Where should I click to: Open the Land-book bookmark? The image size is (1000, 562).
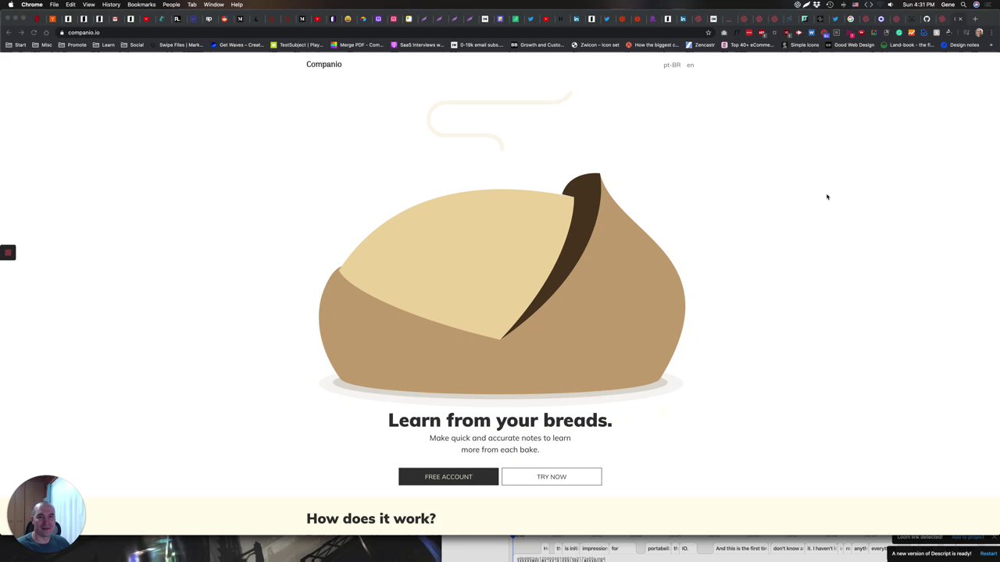point(907,45)
